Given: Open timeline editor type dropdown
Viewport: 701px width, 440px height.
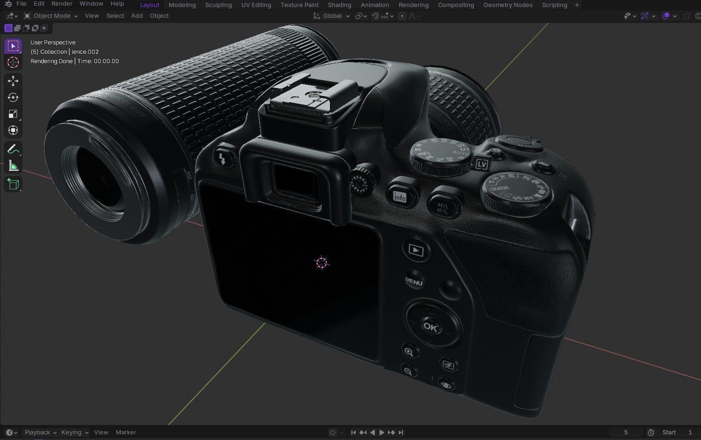Looking at the screenshot, I should tap(11, 433).
